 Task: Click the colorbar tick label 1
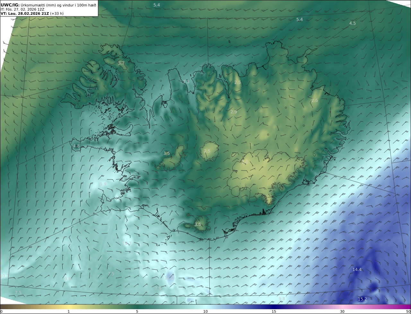pos(69,311)
